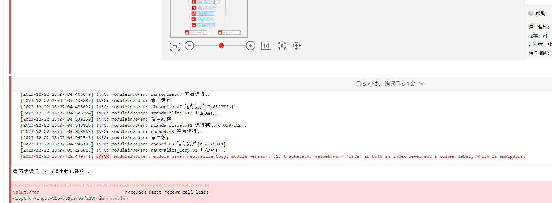The height and width of the screenshot is (203, 552).
Task: Zoom out with the minus button
Action: pyautogui.click(x=189, y=46)
